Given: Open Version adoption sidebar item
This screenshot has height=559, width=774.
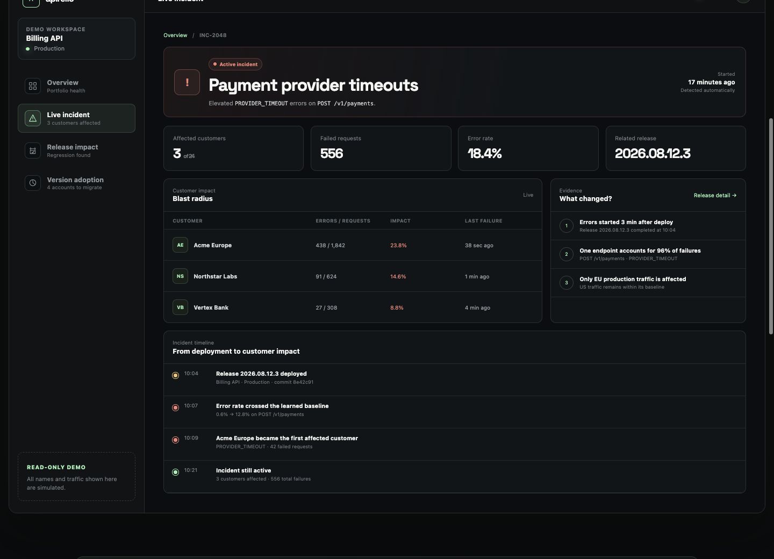Looking at the screenshot, I should tap(76, 183).
